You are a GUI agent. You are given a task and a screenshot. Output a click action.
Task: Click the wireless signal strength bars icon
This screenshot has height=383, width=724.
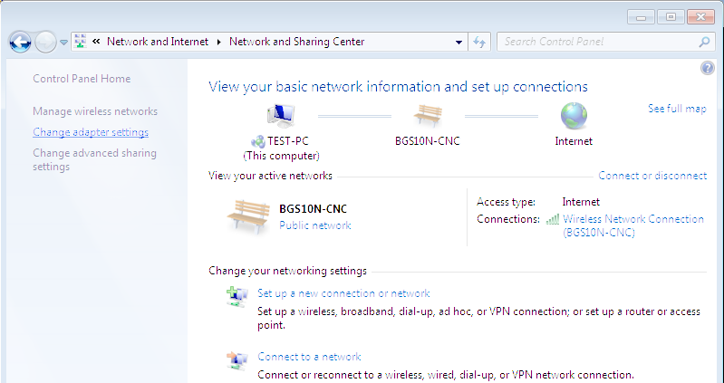tap(552, 219)
